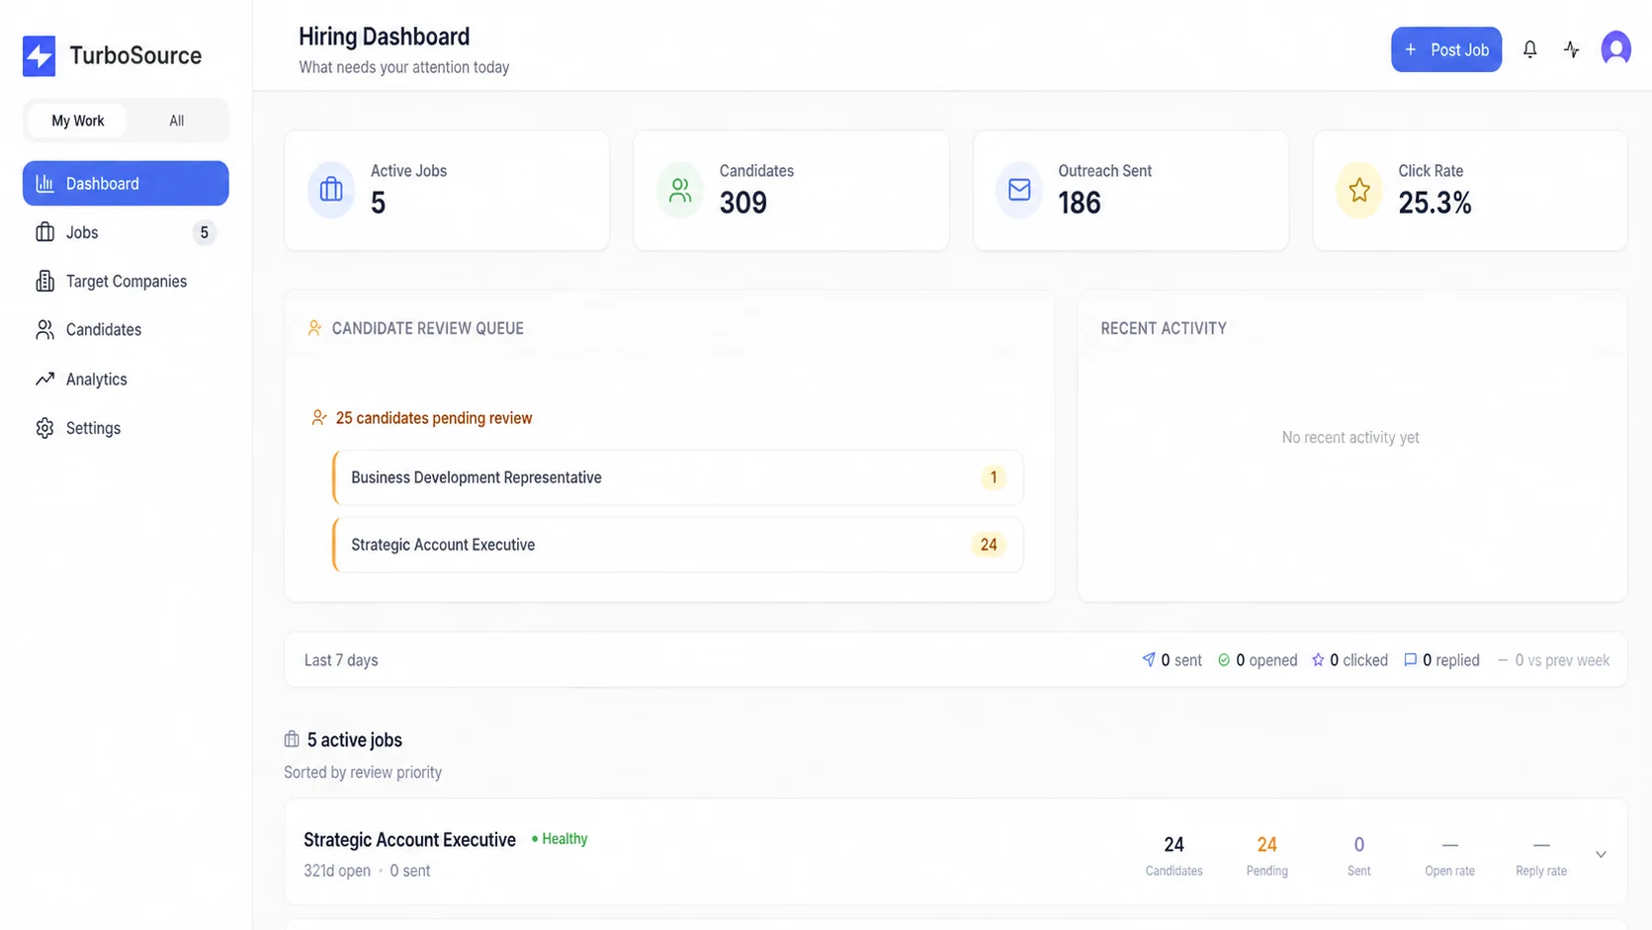Open the Jobs sidebar item

[126, 232]
